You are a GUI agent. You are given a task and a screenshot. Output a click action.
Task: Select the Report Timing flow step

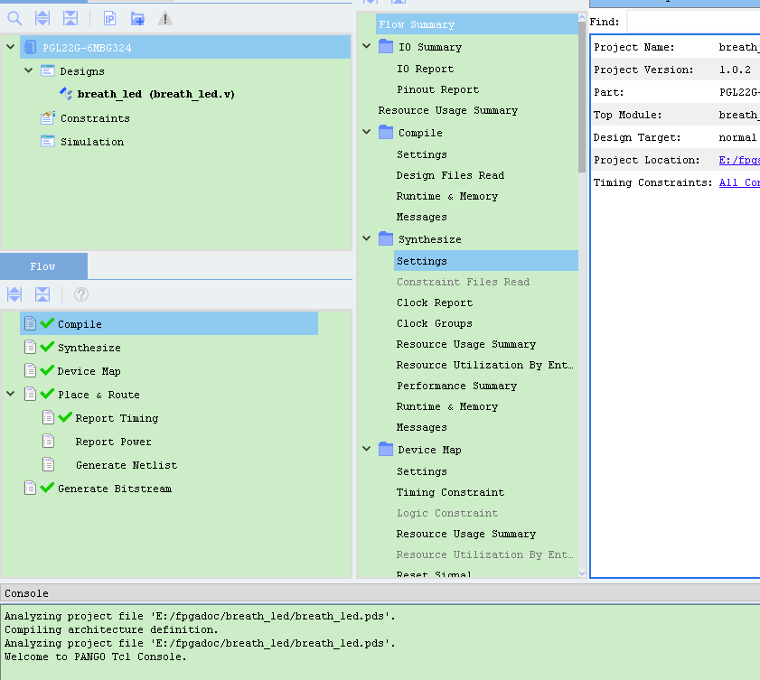point(117,418)
